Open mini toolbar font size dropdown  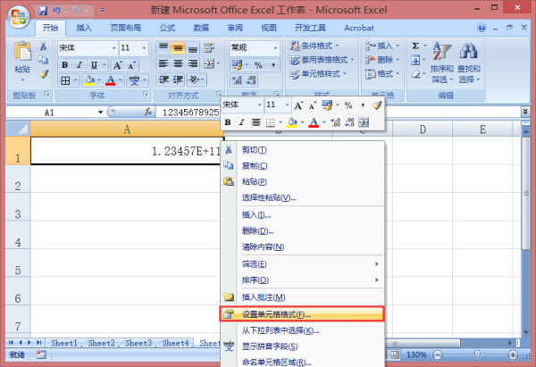287,104
